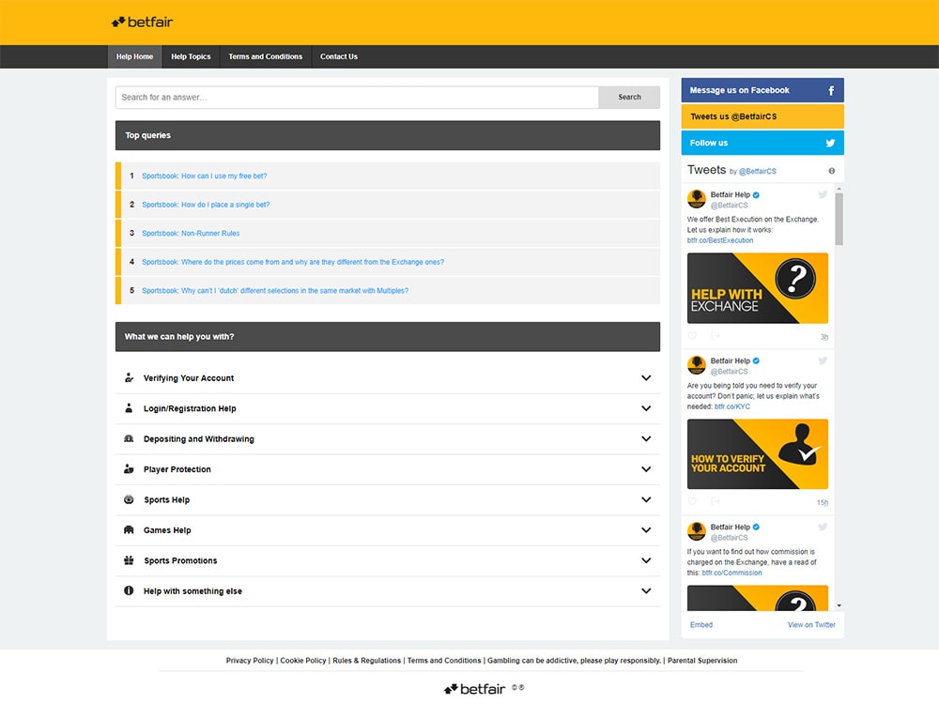
Task: Click the Betfair Help avatar on commission tweet
Action: (697, 531)
